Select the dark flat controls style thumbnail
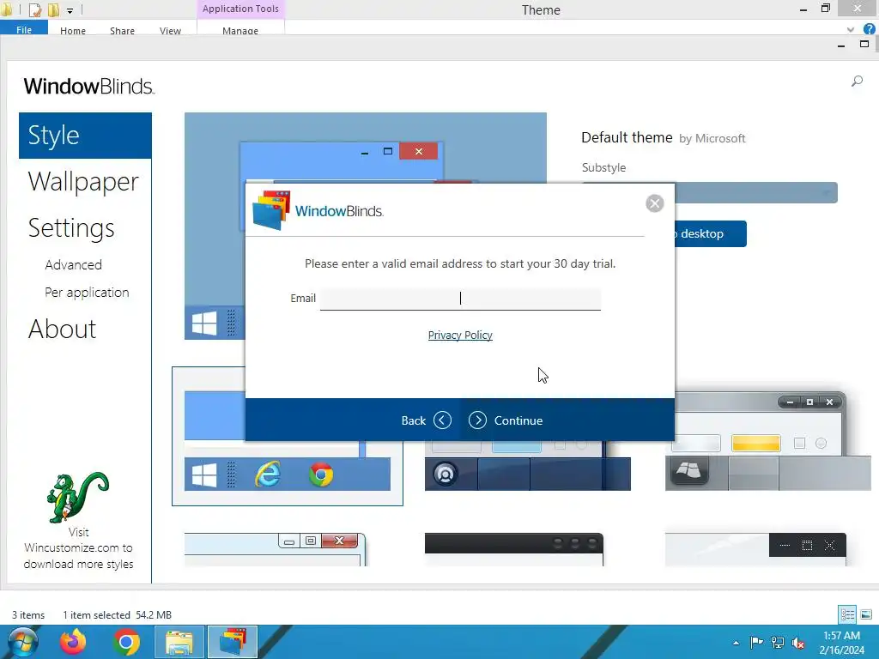 click(x=755, y=549)
